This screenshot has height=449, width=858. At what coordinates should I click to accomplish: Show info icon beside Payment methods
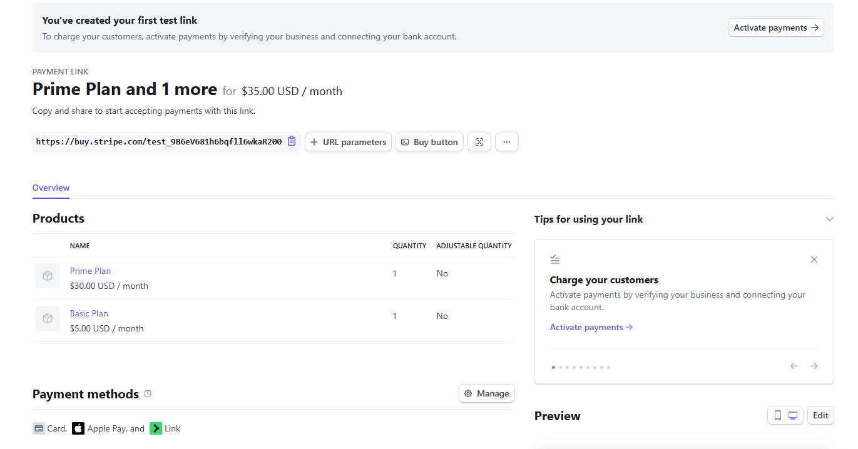(148, 394)
